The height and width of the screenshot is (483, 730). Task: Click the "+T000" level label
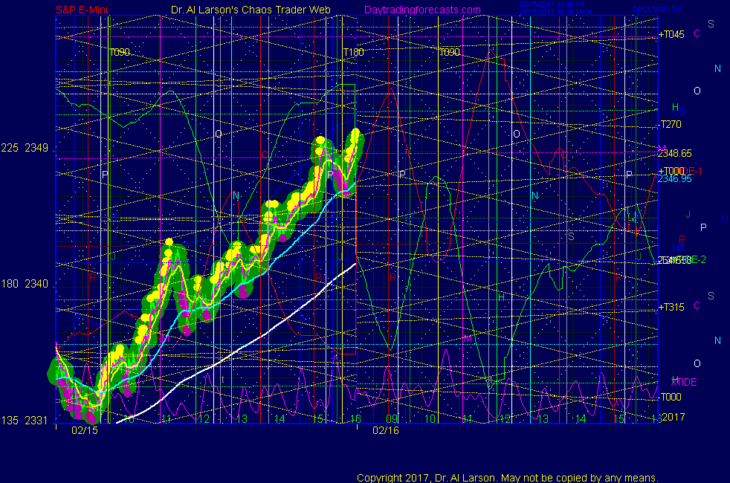click(671, 171)
